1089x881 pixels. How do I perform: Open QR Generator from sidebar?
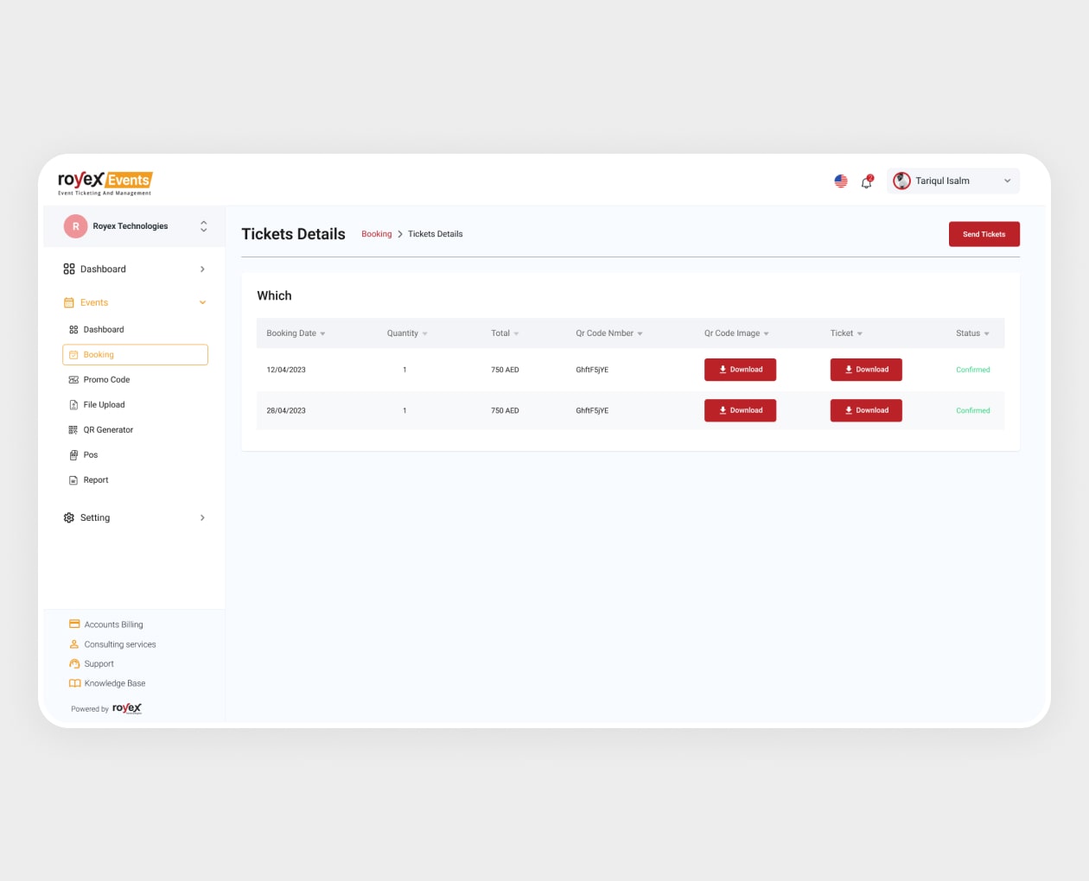point(108,430)
